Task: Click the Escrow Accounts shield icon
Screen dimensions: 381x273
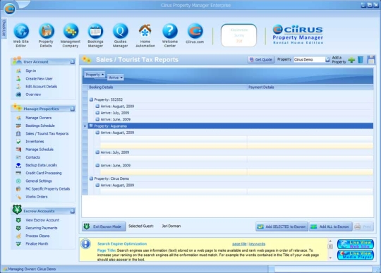Action: click(17, 210)
